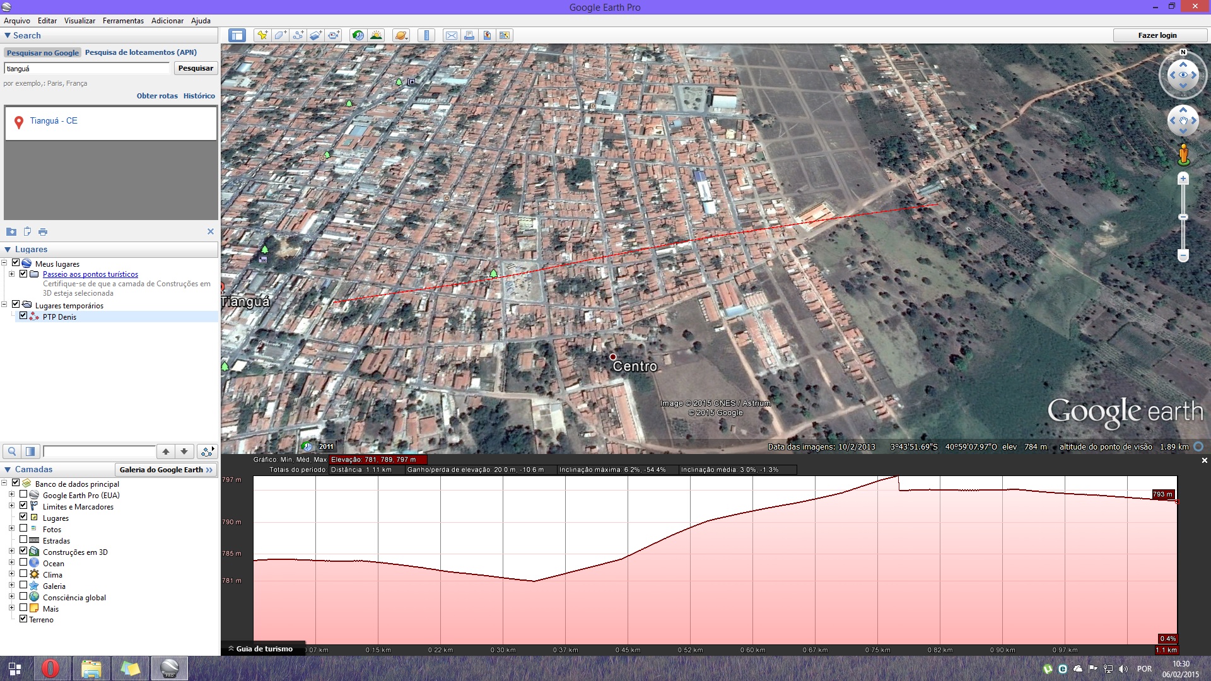
Task: Open the planet switcher dropdown
Action: [x=401, y=35]
